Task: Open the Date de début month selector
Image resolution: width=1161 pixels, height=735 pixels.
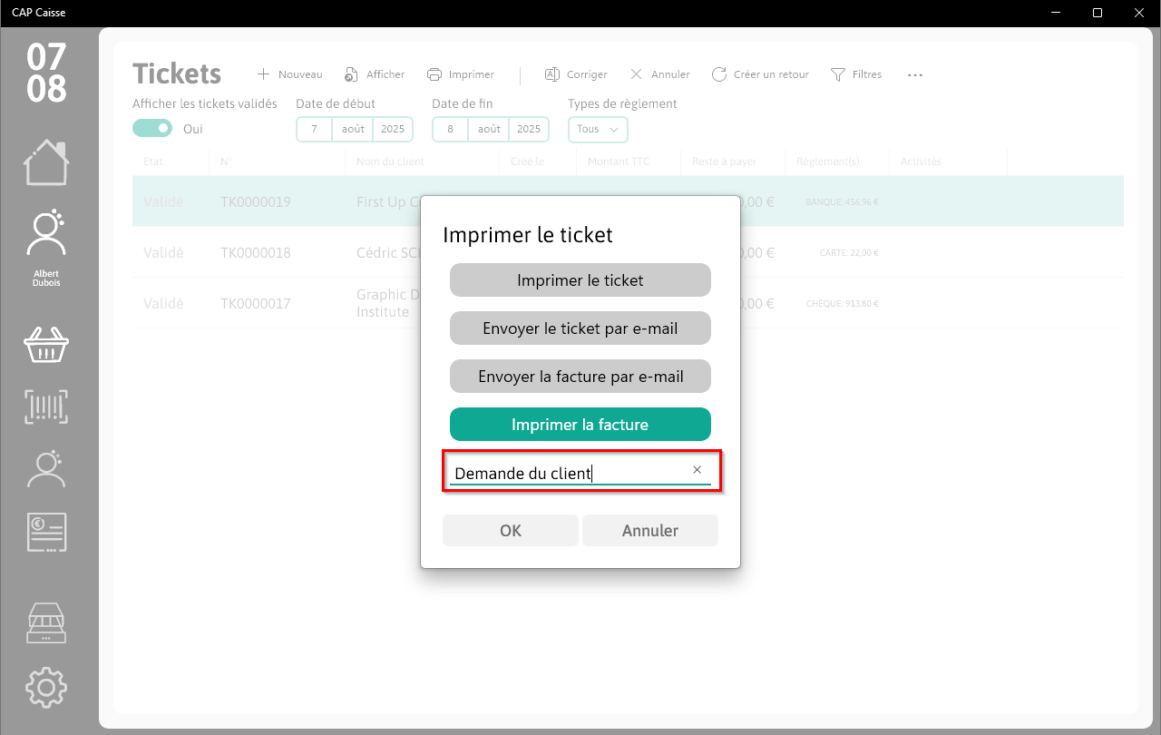Action: (354, 129)
